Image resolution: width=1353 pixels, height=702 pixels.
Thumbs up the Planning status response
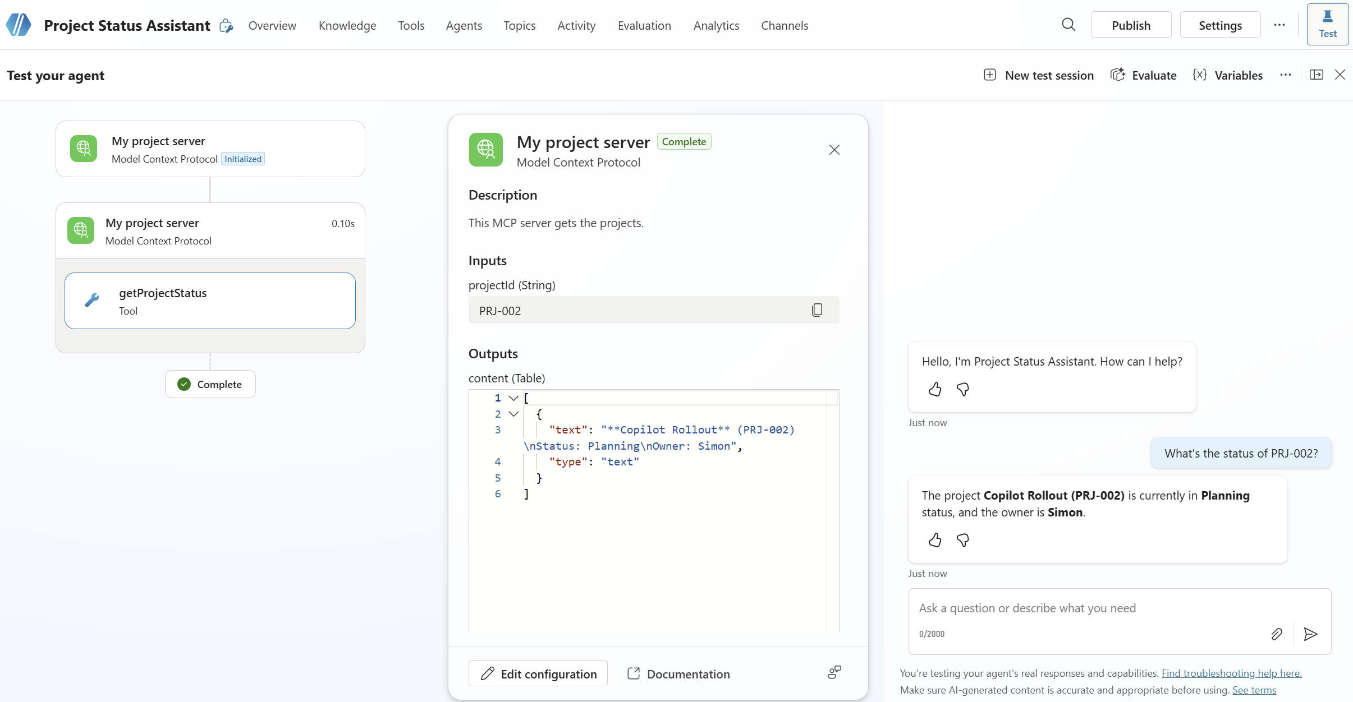[x=935, y=540]
